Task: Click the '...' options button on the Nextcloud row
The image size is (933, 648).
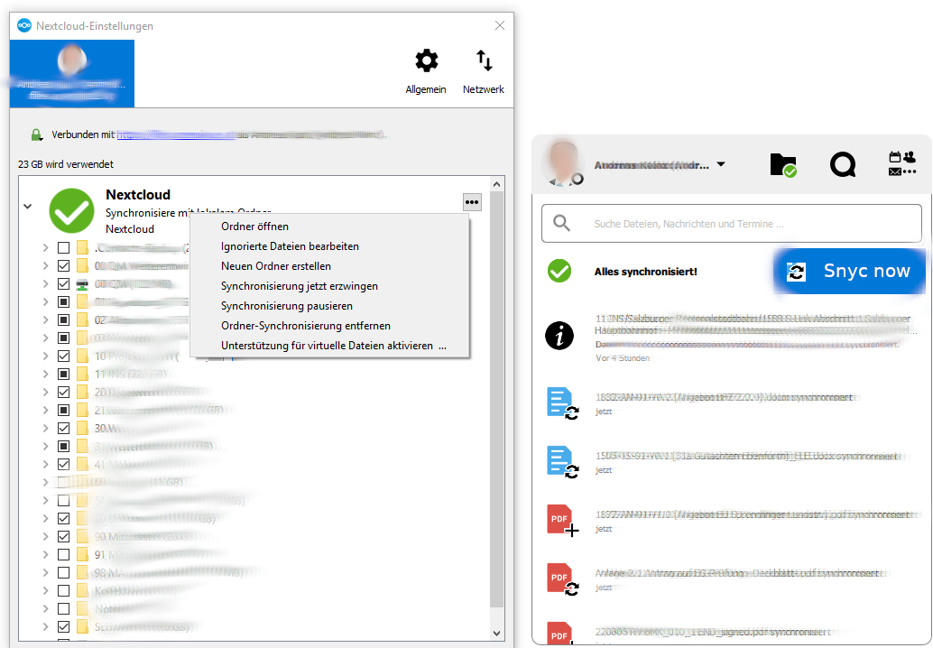Action: (x=471, y=202)
